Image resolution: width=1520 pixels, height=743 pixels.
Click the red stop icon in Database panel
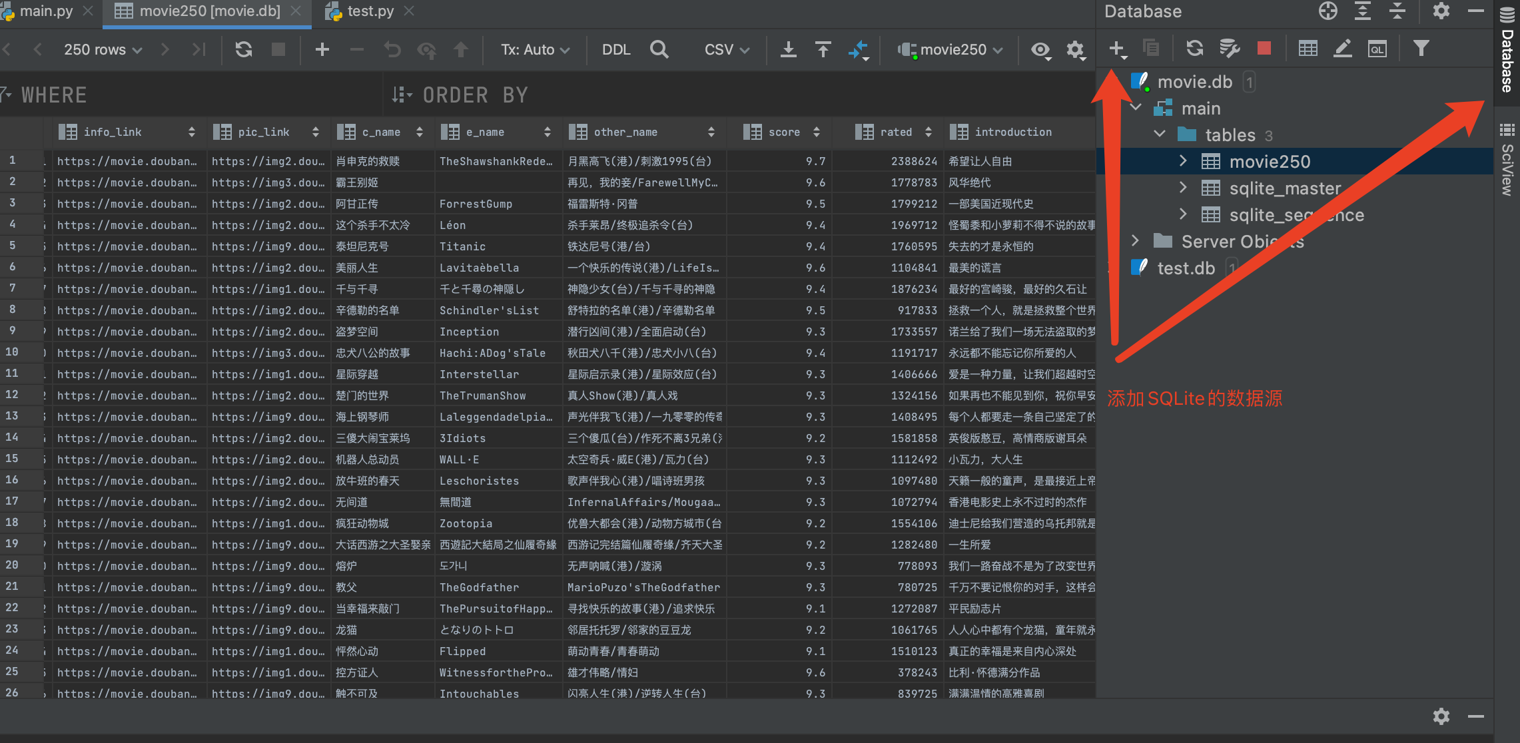pos(1264,48)
